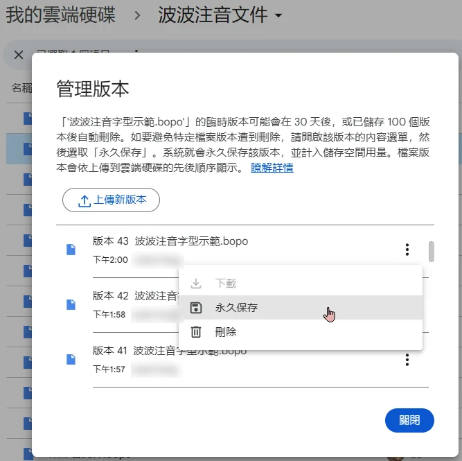Click the 版本 42 label
Image resolution: width=462 pixels, height=461 pixels.
pos(111,296)
